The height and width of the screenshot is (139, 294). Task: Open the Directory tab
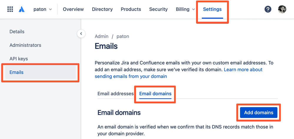102,9
